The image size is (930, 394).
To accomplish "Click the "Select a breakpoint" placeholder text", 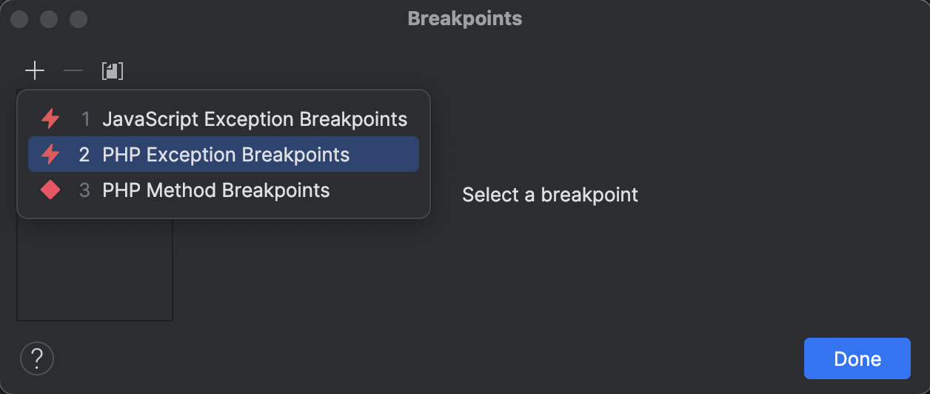I will coord(550,195).
